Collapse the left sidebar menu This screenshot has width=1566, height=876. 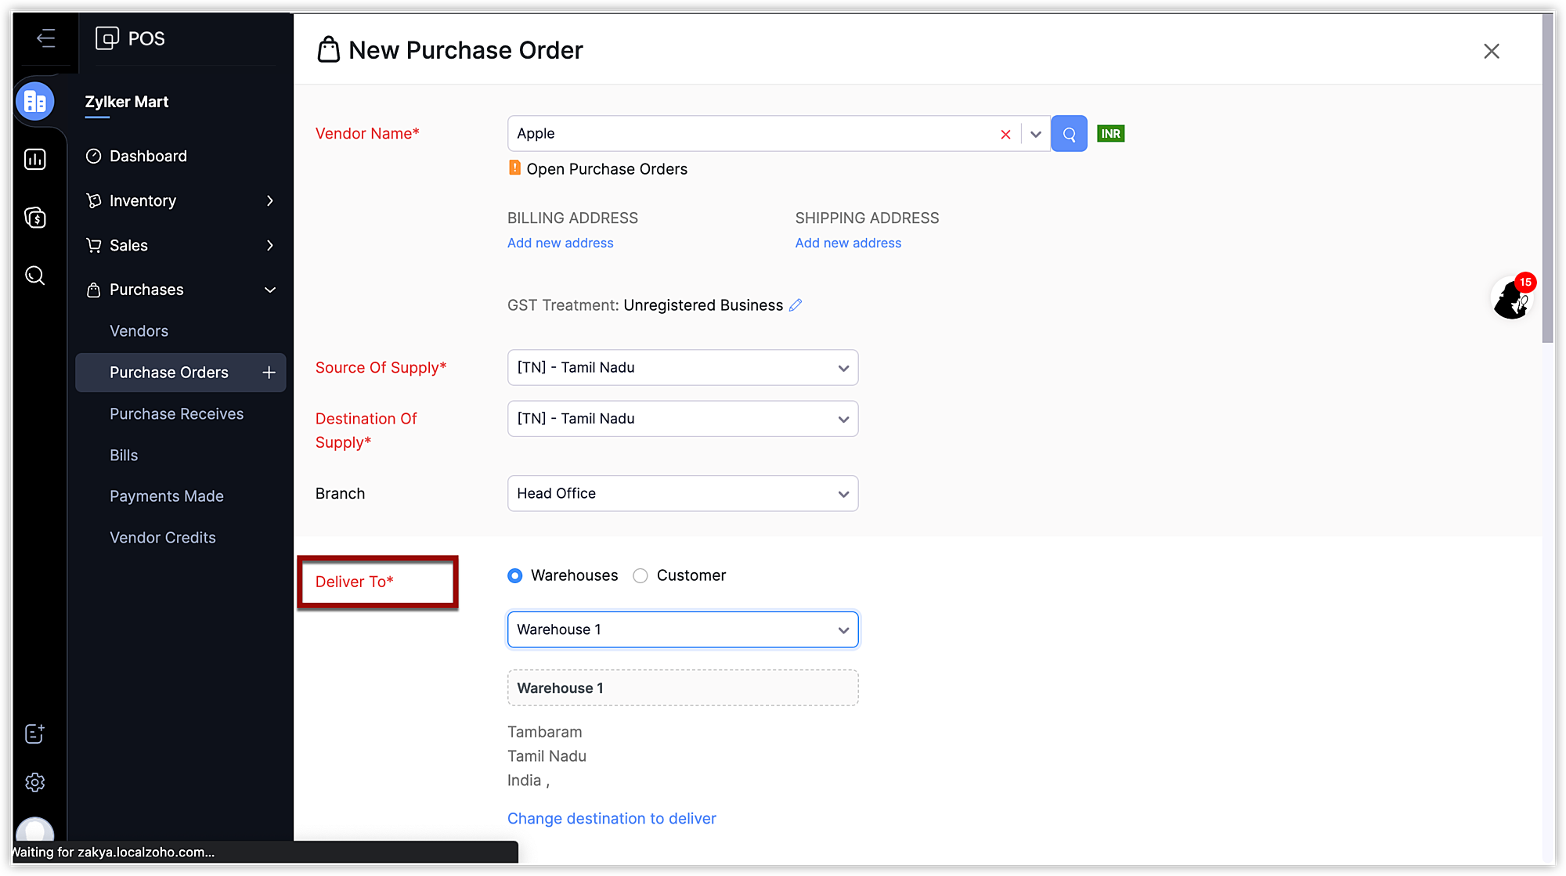click(x=45, y=38)
